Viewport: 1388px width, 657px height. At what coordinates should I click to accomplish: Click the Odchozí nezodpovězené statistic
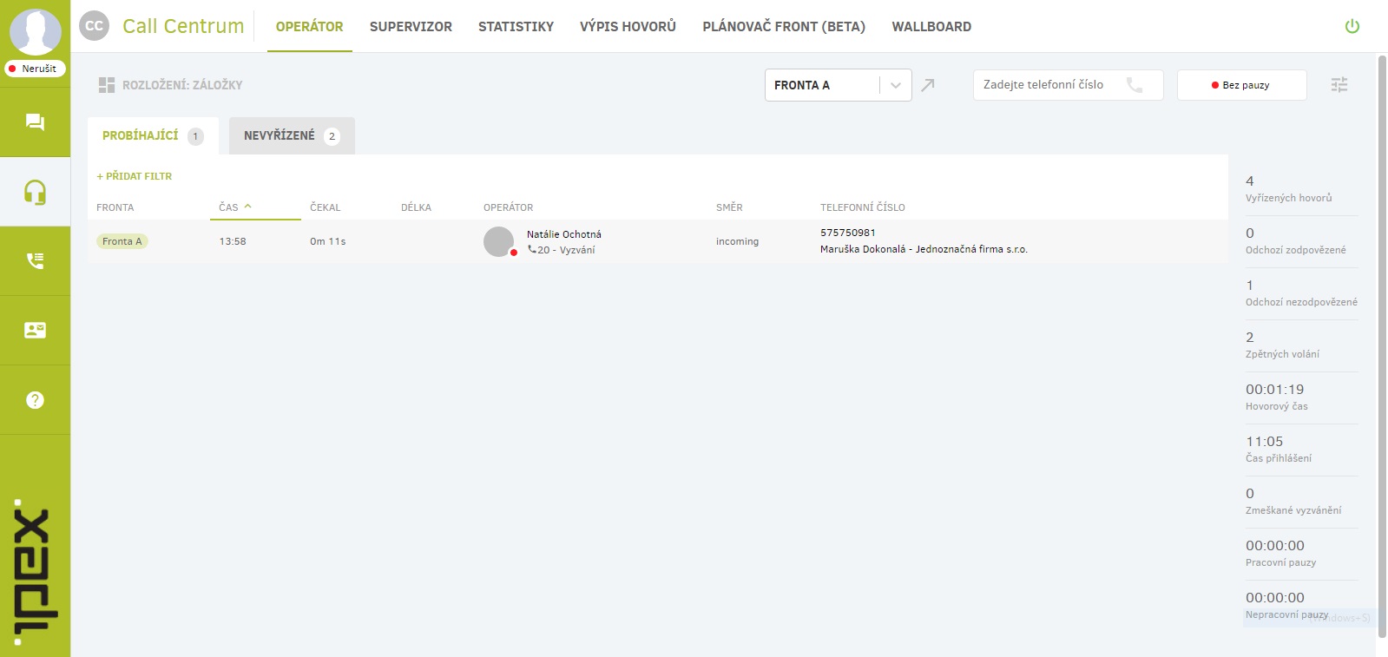tap(1301, 293)
